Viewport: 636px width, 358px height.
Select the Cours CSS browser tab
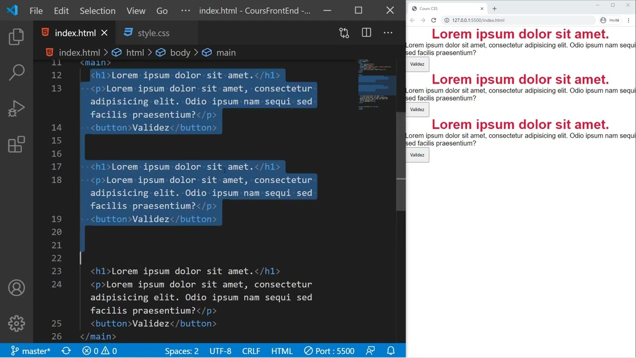447,8
